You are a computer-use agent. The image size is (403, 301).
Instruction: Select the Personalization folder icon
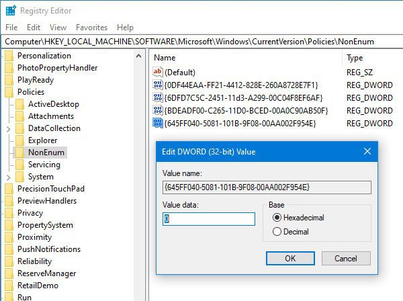click(9, 56)
